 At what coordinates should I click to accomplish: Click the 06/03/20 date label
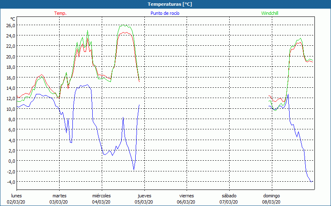click(x=186, y=202)
